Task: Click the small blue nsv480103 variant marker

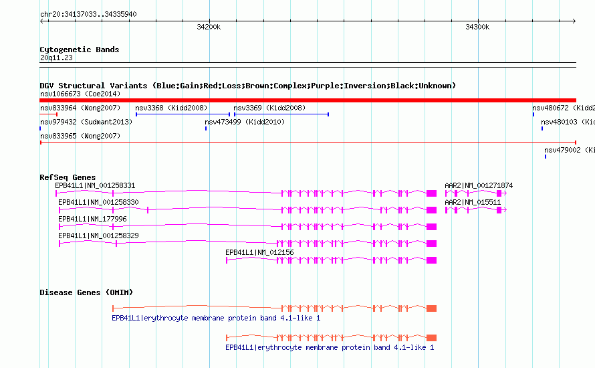Action: tap(542, 128)
